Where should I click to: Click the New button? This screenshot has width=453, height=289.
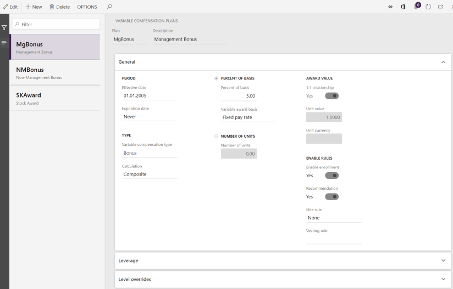pos(34,7)
